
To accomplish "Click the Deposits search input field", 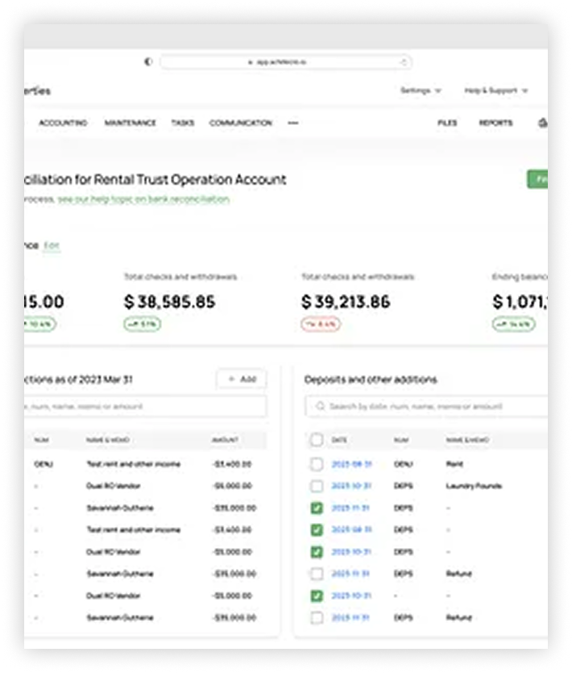I will point(427,406).
